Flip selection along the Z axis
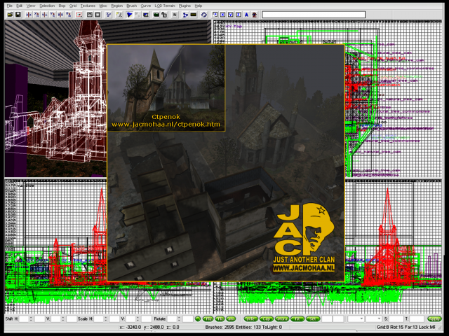Screen dimensions: 449x336 click(60, 15)
